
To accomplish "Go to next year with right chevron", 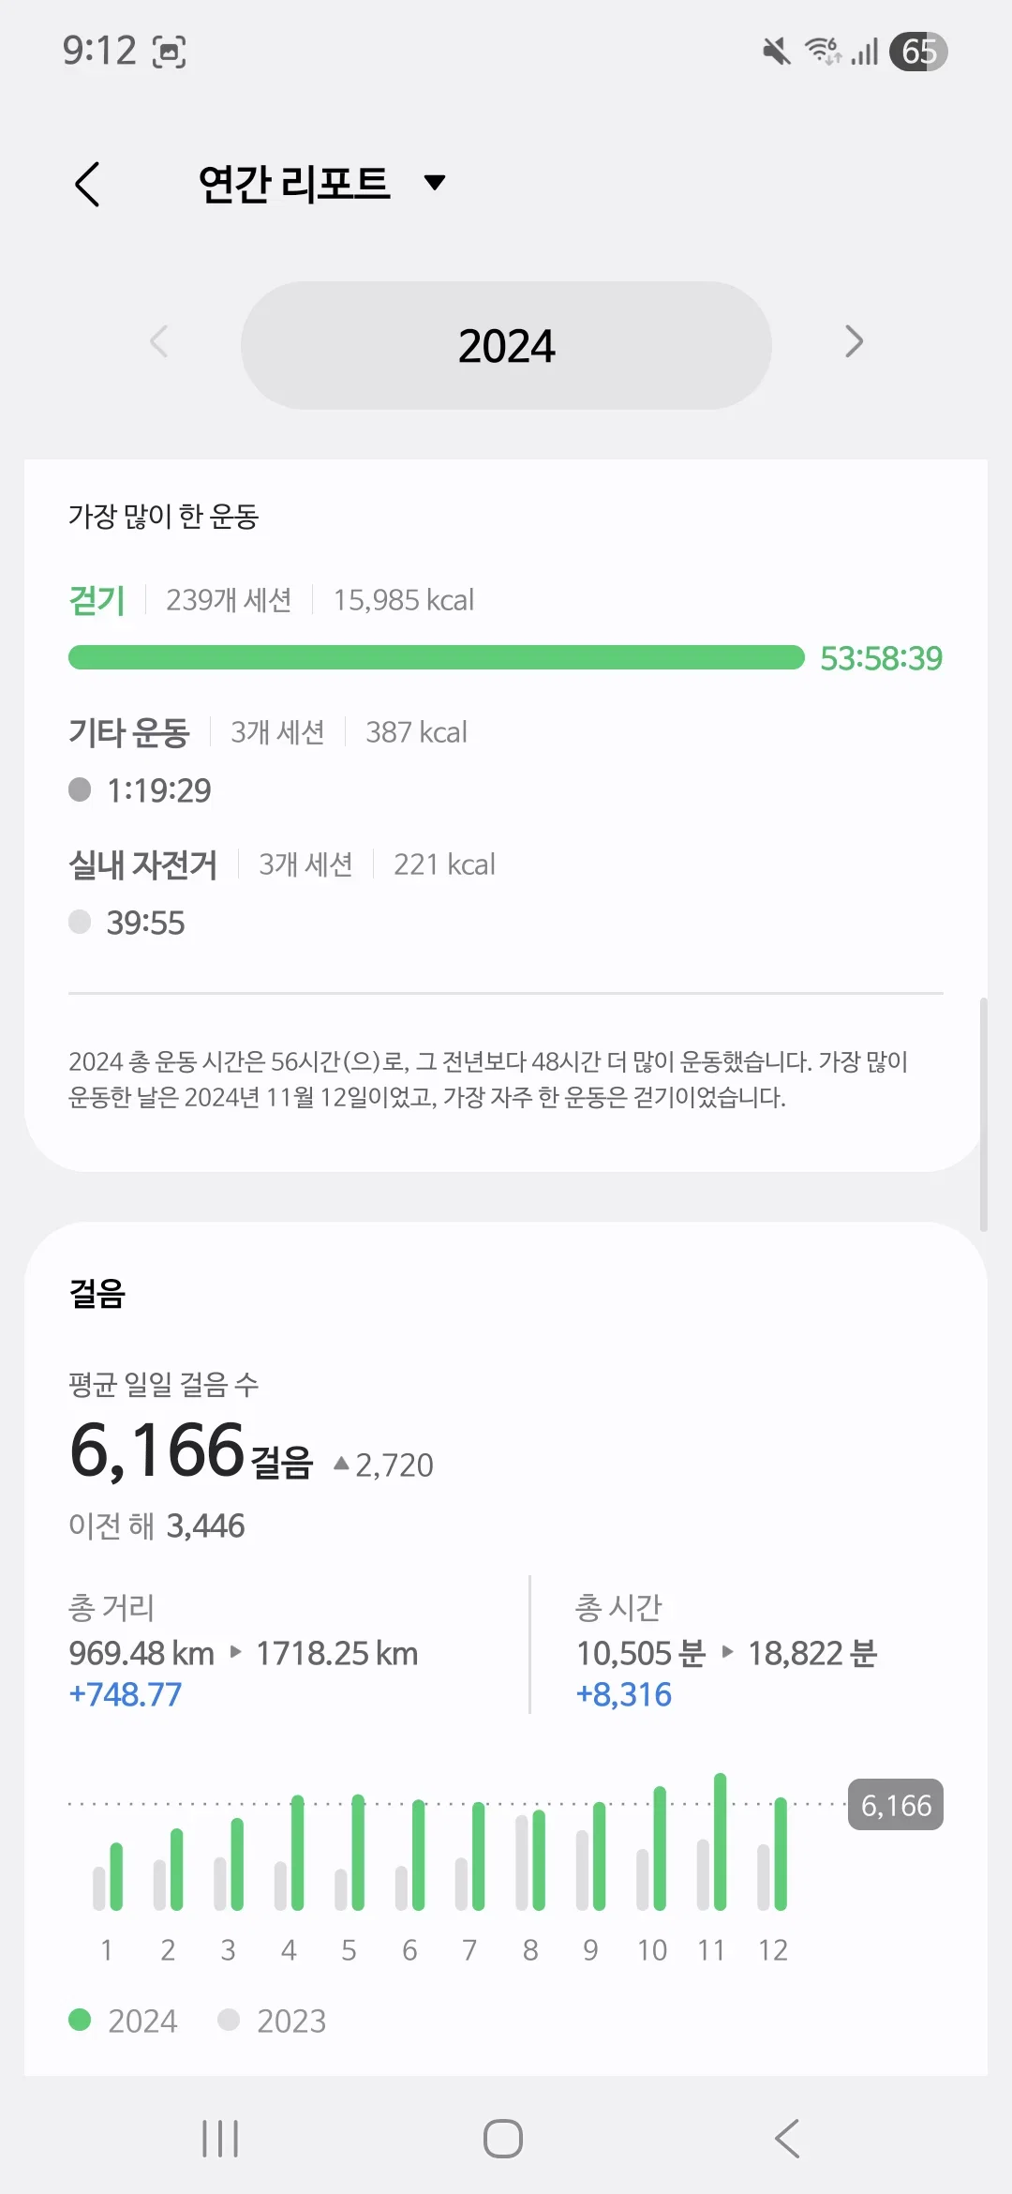I will [x=854, y=341].
